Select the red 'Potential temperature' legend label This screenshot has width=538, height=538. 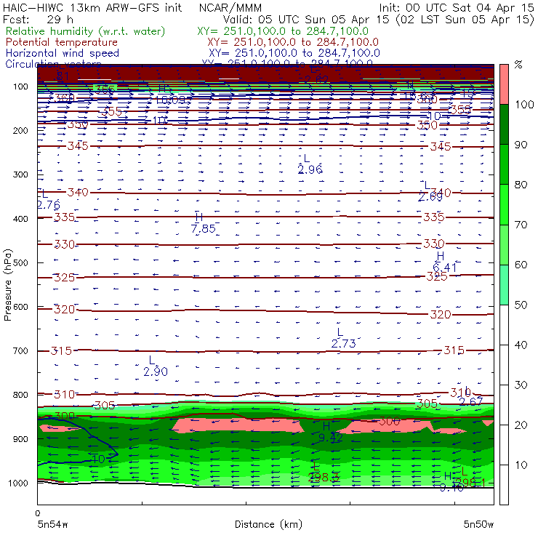tap(61, 42)
